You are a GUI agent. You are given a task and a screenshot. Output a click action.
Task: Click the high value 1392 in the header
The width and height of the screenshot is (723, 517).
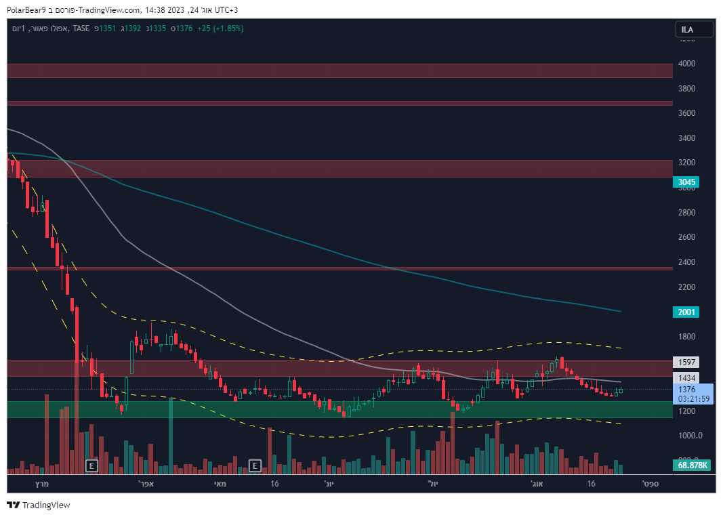point(133,28)
